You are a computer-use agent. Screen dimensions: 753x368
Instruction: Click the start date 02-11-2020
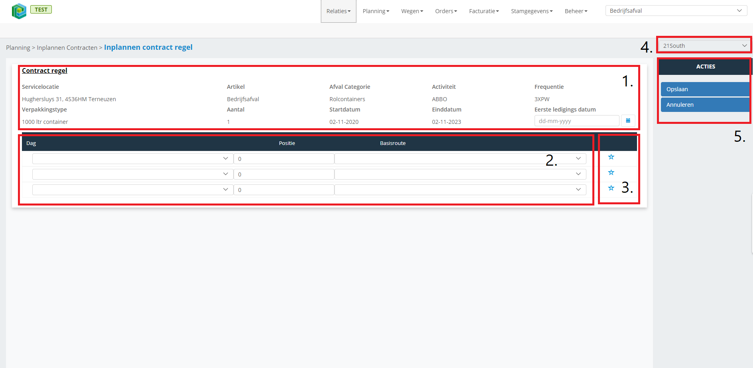click(x=344, y=122)
